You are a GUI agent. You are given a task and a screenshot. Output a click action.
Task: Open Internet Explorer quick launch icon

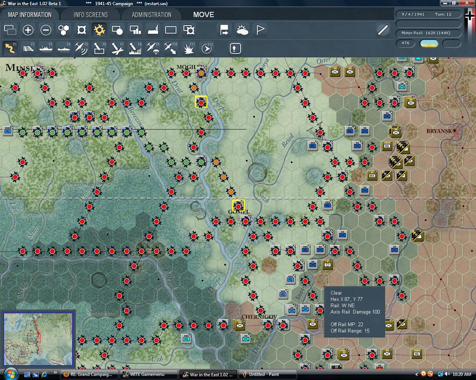[44, 374]
